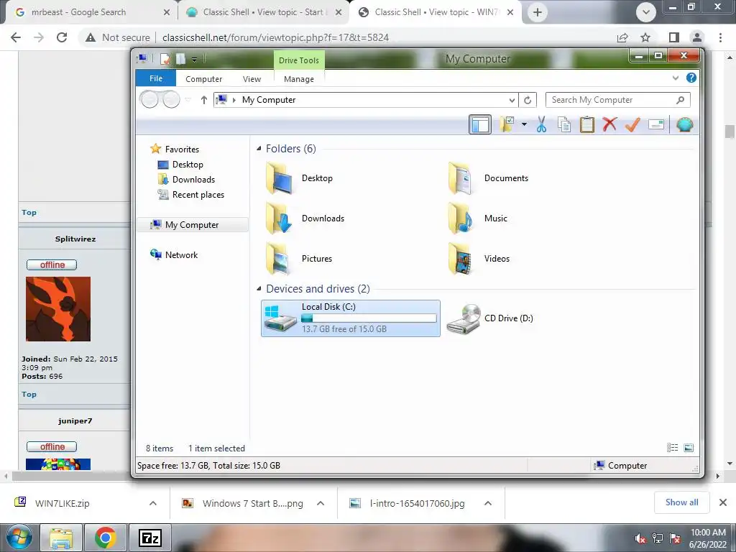
Task: Click the Up arrow in Explorer
Action: [203, 100]
